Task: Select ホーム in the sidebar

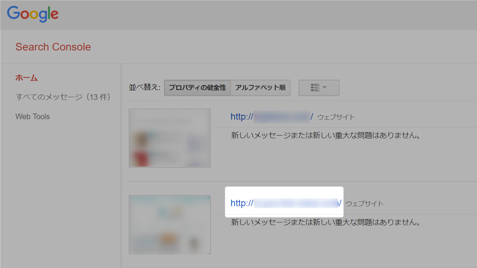Action: [27, 78]
